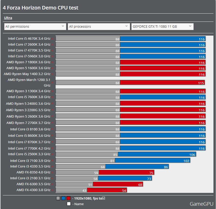Click red X next to Intel Core i3 2100
The image size is (216, 209).
(53, 178)
